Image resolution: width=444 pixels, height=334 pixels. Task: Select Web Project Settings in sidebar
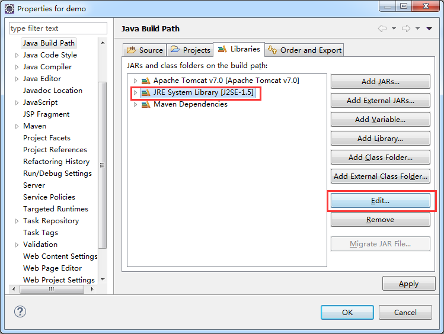point(59,280)
